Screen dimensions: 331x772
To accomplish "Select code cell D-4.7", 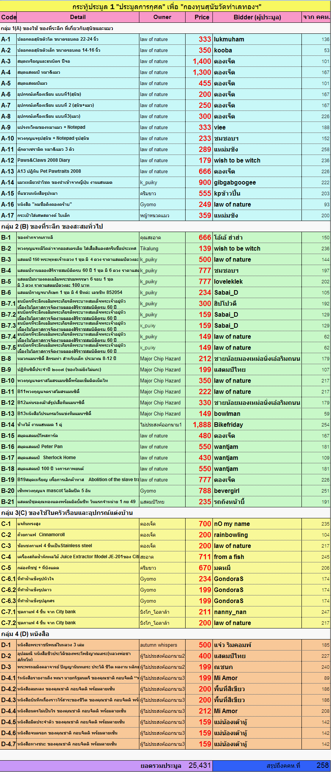I will click(x=8, y=744).
